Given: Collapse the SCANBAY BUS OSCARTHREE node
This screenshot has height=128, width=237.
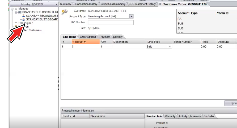Looking at the screenshot, I should [16, 12].
